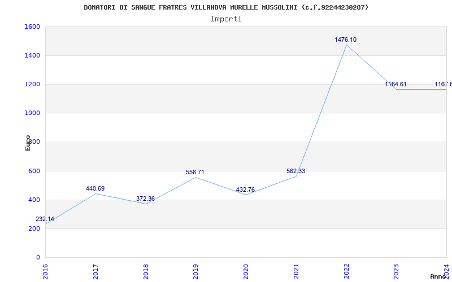The width and height of the screenshot is (452, 282).
Task: Click the Importi subtitle
Action: pyautogui.click(x=226, y=19)
